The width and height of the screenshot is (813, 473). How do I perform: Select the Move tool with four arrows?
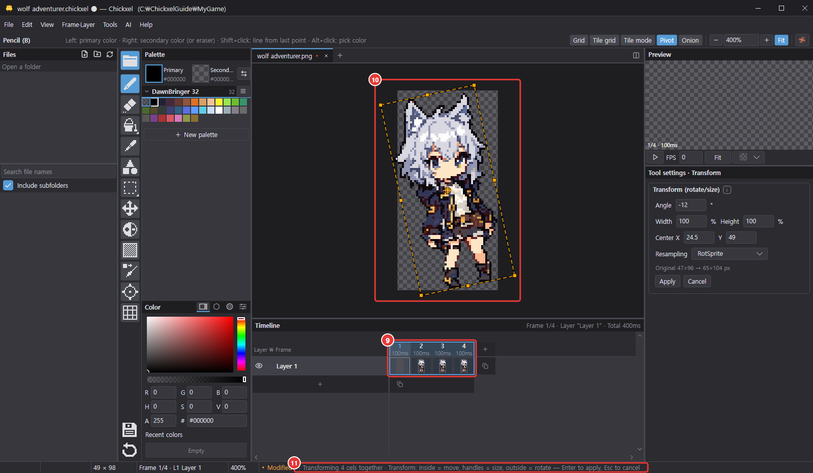(x=130, y=209)
